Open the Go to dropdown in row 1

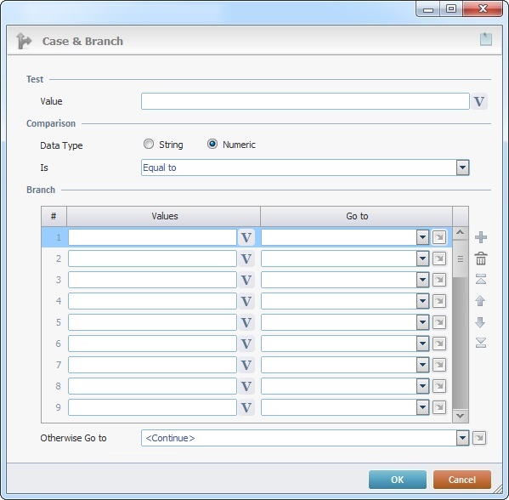tap(422, 237)
